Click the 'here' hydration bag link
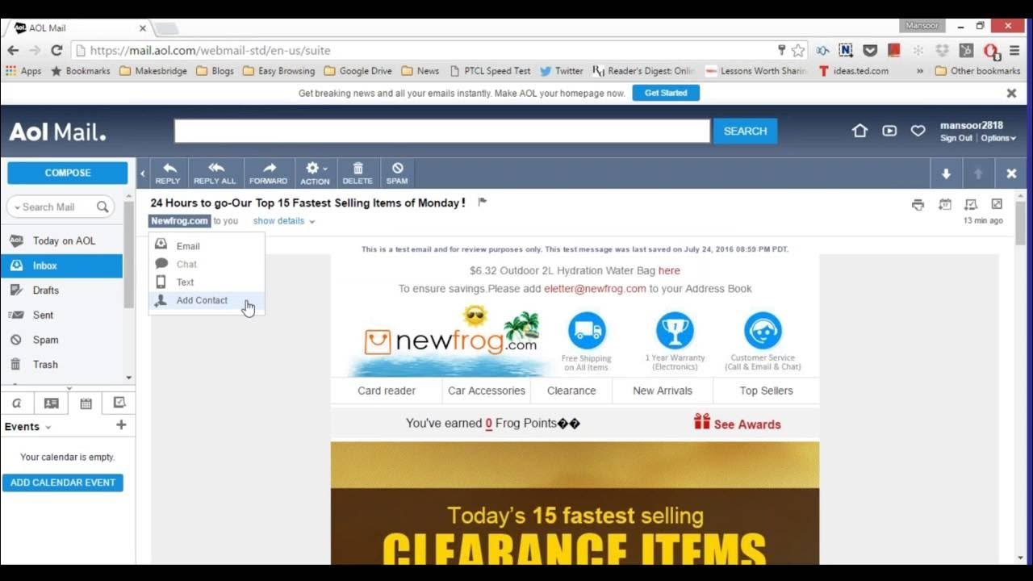The width and height of the screenshot is (1033, 581). tap(669, 271)
